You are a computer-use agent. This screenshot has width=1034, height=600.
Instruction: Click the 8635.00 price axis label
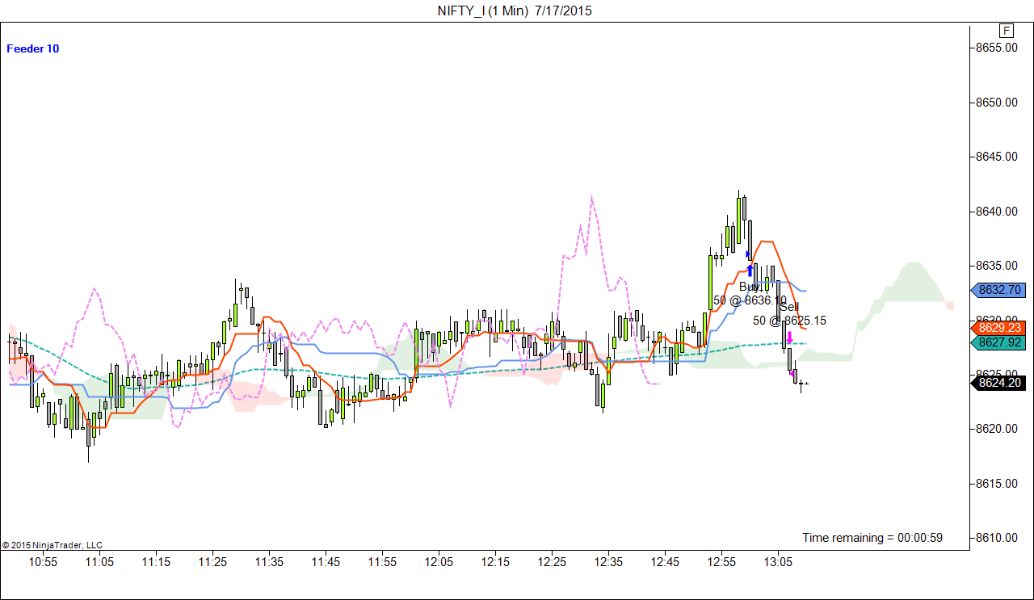tap(996, 266)
